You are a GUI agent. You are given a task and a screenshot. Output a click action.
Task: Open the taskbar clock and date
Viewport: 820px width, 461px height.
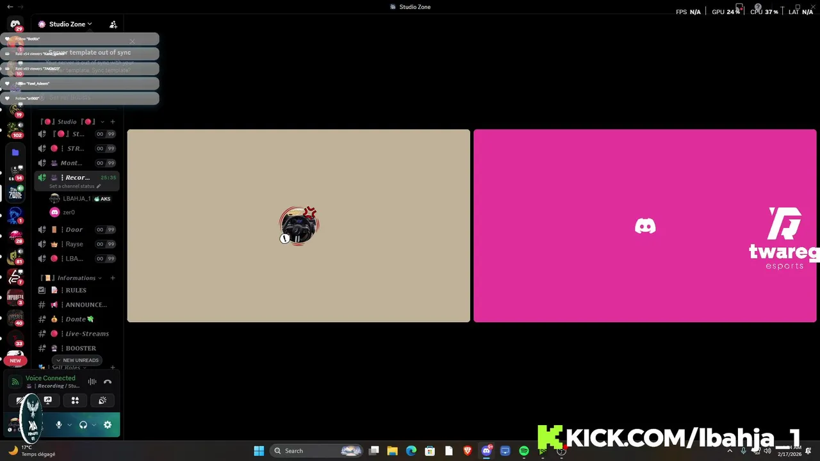pyautogui.click(x=789, y=451)
